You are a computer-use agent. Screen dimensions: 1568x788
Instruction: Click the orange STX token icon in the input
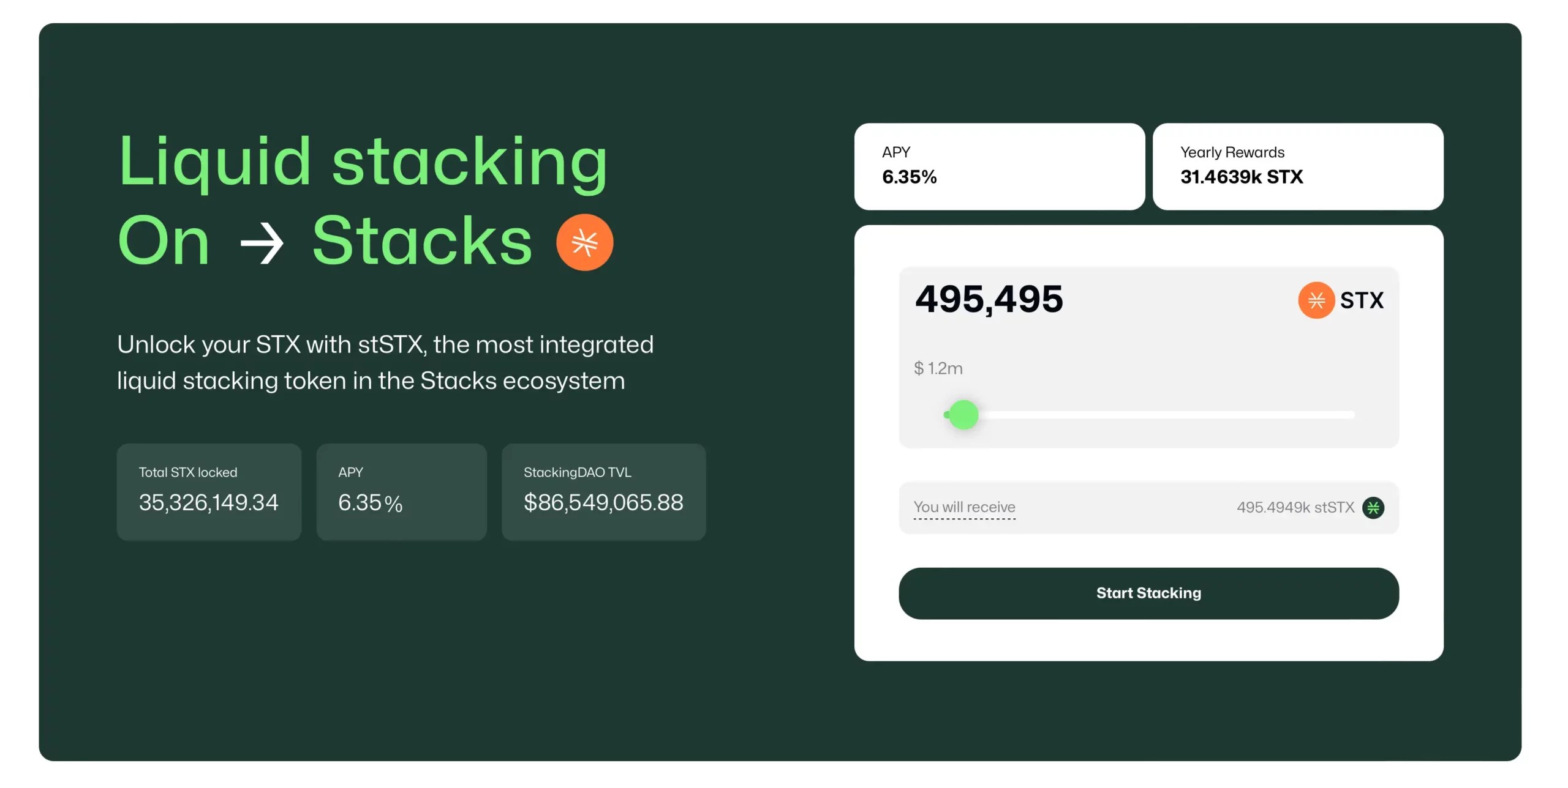click(x=1316, y=300)
